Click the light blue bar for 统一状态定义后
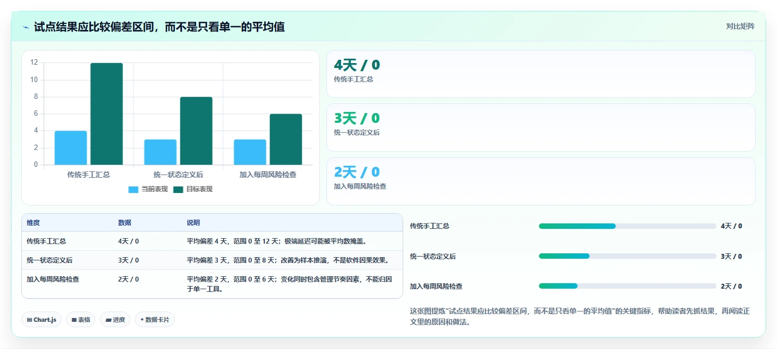Screen dimensions: 777x349 pyautogui.click(x=160, y=152)
